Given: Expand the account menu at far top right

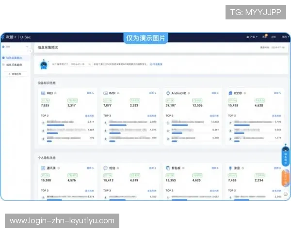Looking at the screenshot, I should point(286,37).
